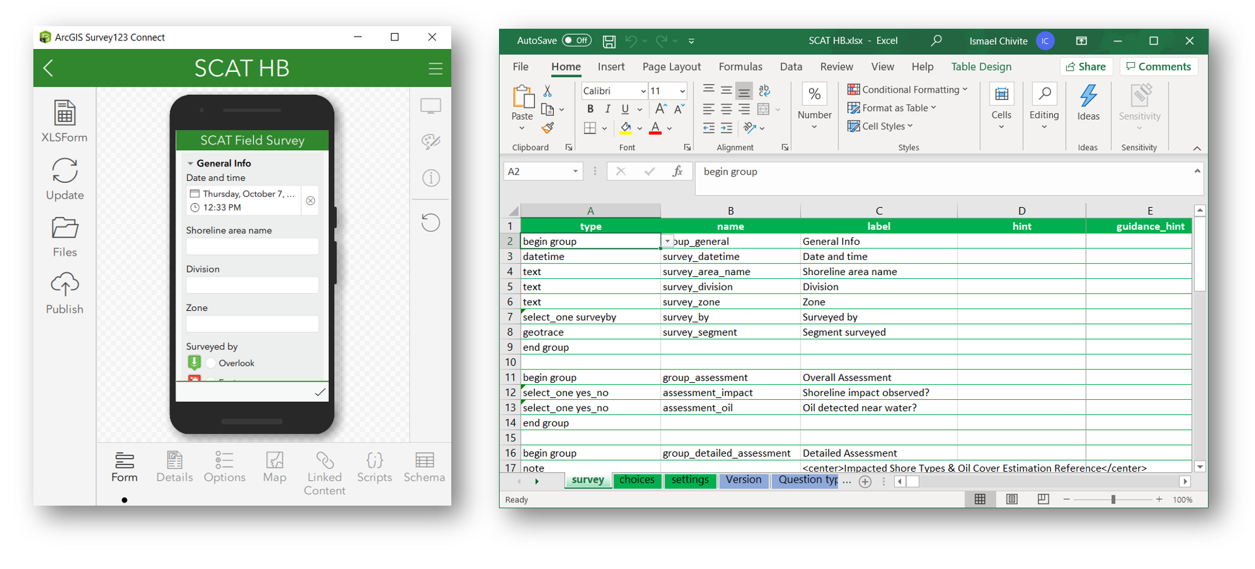Open the Table Design tab
Image resolution: width=1255 pixels, height=569 pixels.
981,67
